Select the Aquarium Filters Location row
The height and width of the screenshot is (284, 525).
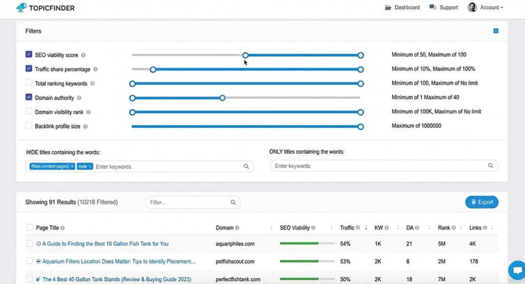(29, 261)
